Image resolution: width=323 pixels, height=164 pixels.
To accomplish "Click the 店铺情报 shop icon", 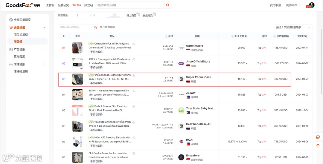I will point(11,65).
